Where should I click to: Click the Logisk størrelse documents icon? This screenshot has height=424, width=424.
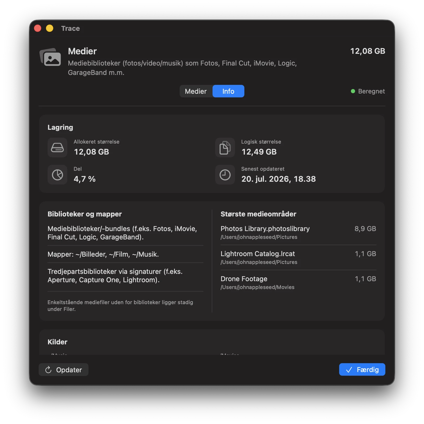tap(225, 148)
